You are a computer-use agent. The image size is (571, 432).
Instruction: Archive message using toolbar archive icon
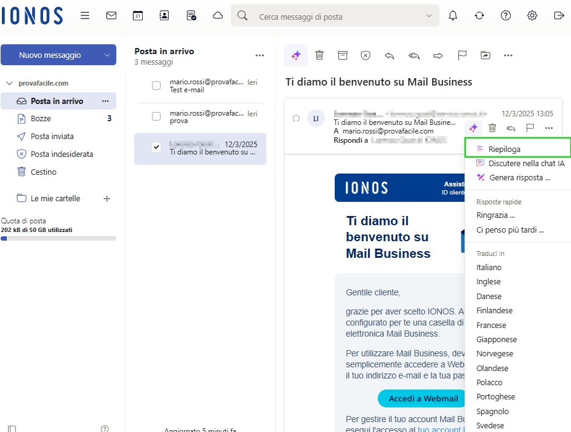coord(343,55)
